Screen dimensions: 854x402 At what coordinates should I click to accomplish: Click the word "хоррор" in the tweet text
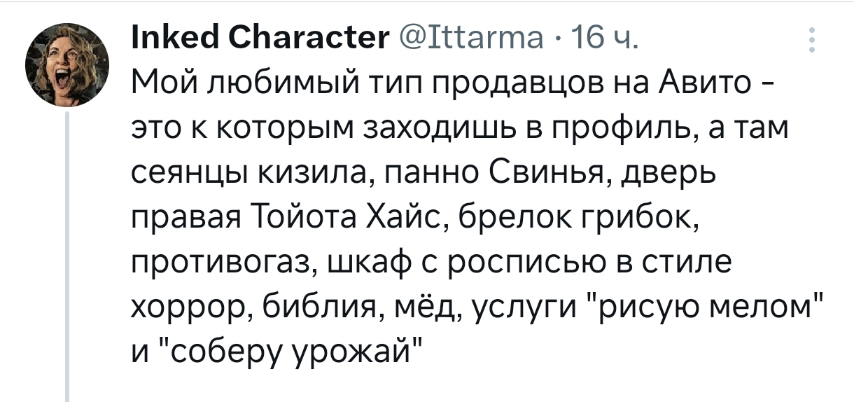click(x=193, y=307)
